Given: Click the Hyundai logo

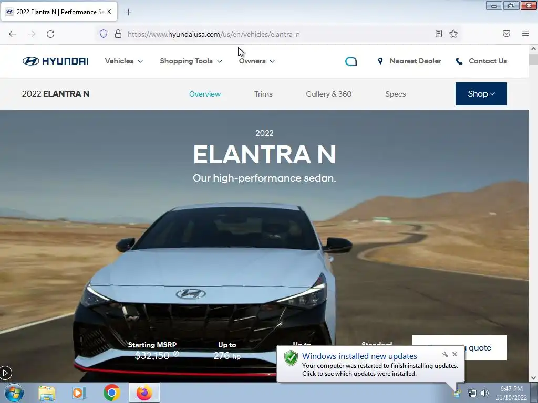Looking at the screenshot, I should click(56, 61).
